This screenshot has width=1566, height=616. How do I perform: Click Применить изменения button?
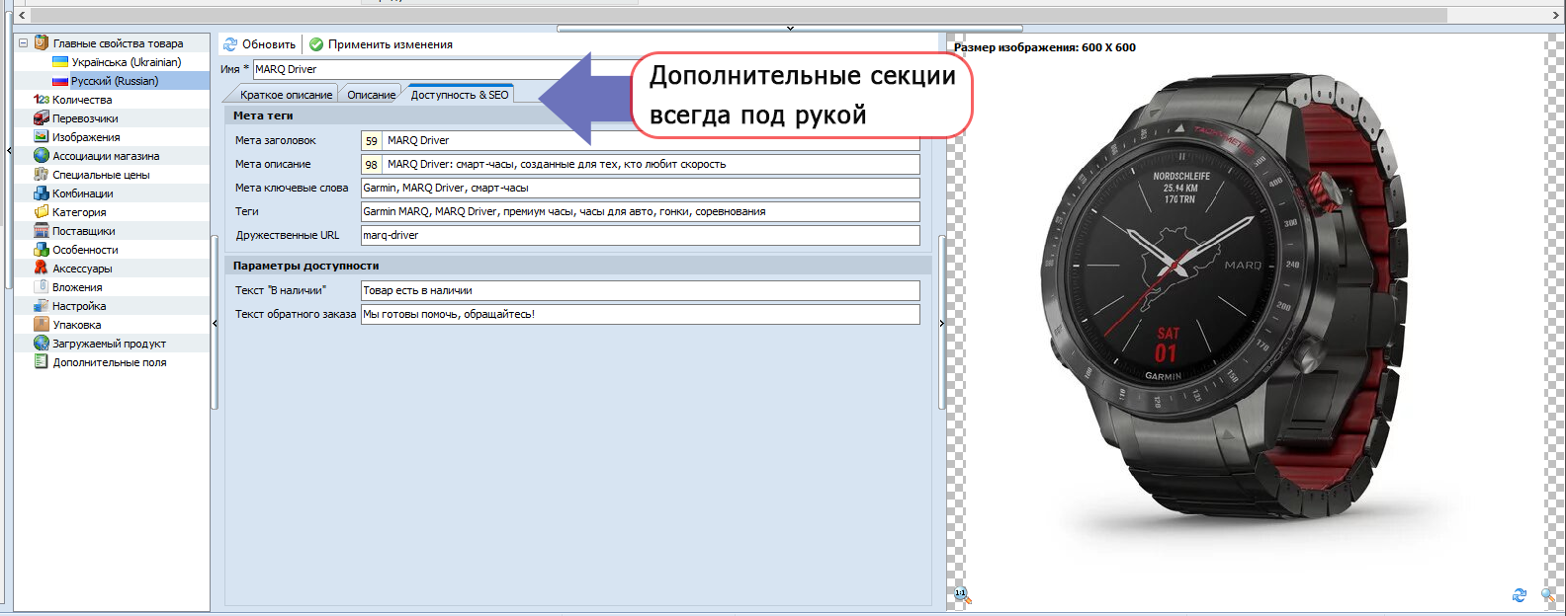tap(381, 44)
